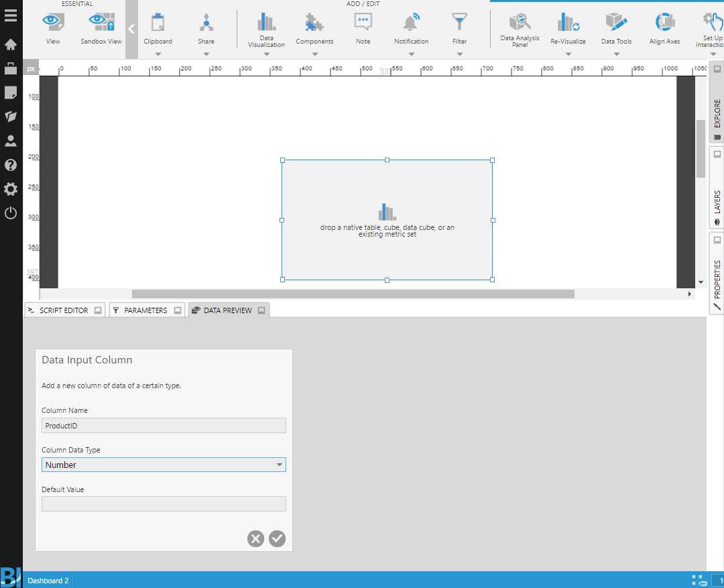Click the Default Value input field
The image size is (724, 588).
point(163,504)
